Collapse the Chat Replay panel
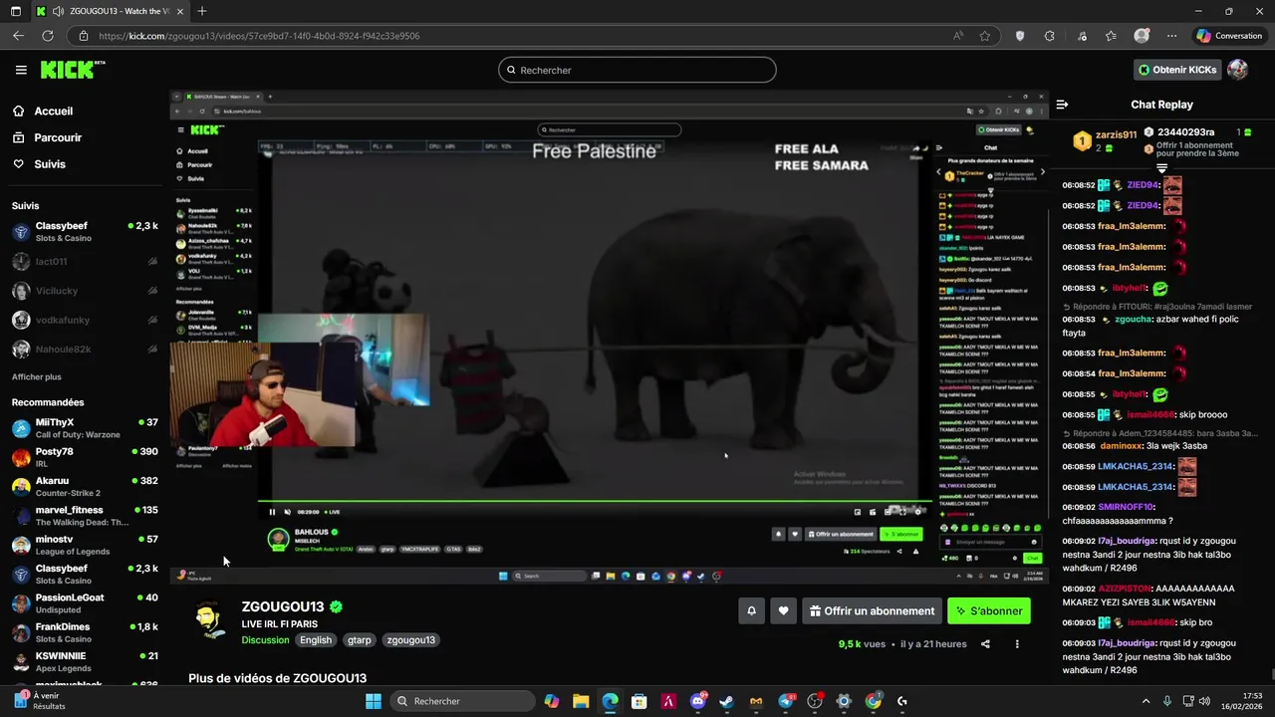1275x717 pixels. click(1062, 105)
